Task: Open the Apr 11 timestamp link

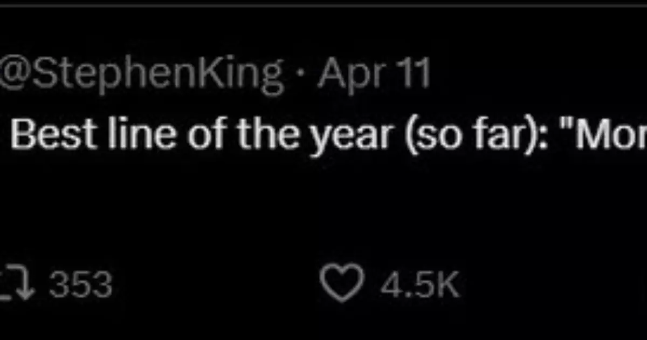Action: point(374,74)
